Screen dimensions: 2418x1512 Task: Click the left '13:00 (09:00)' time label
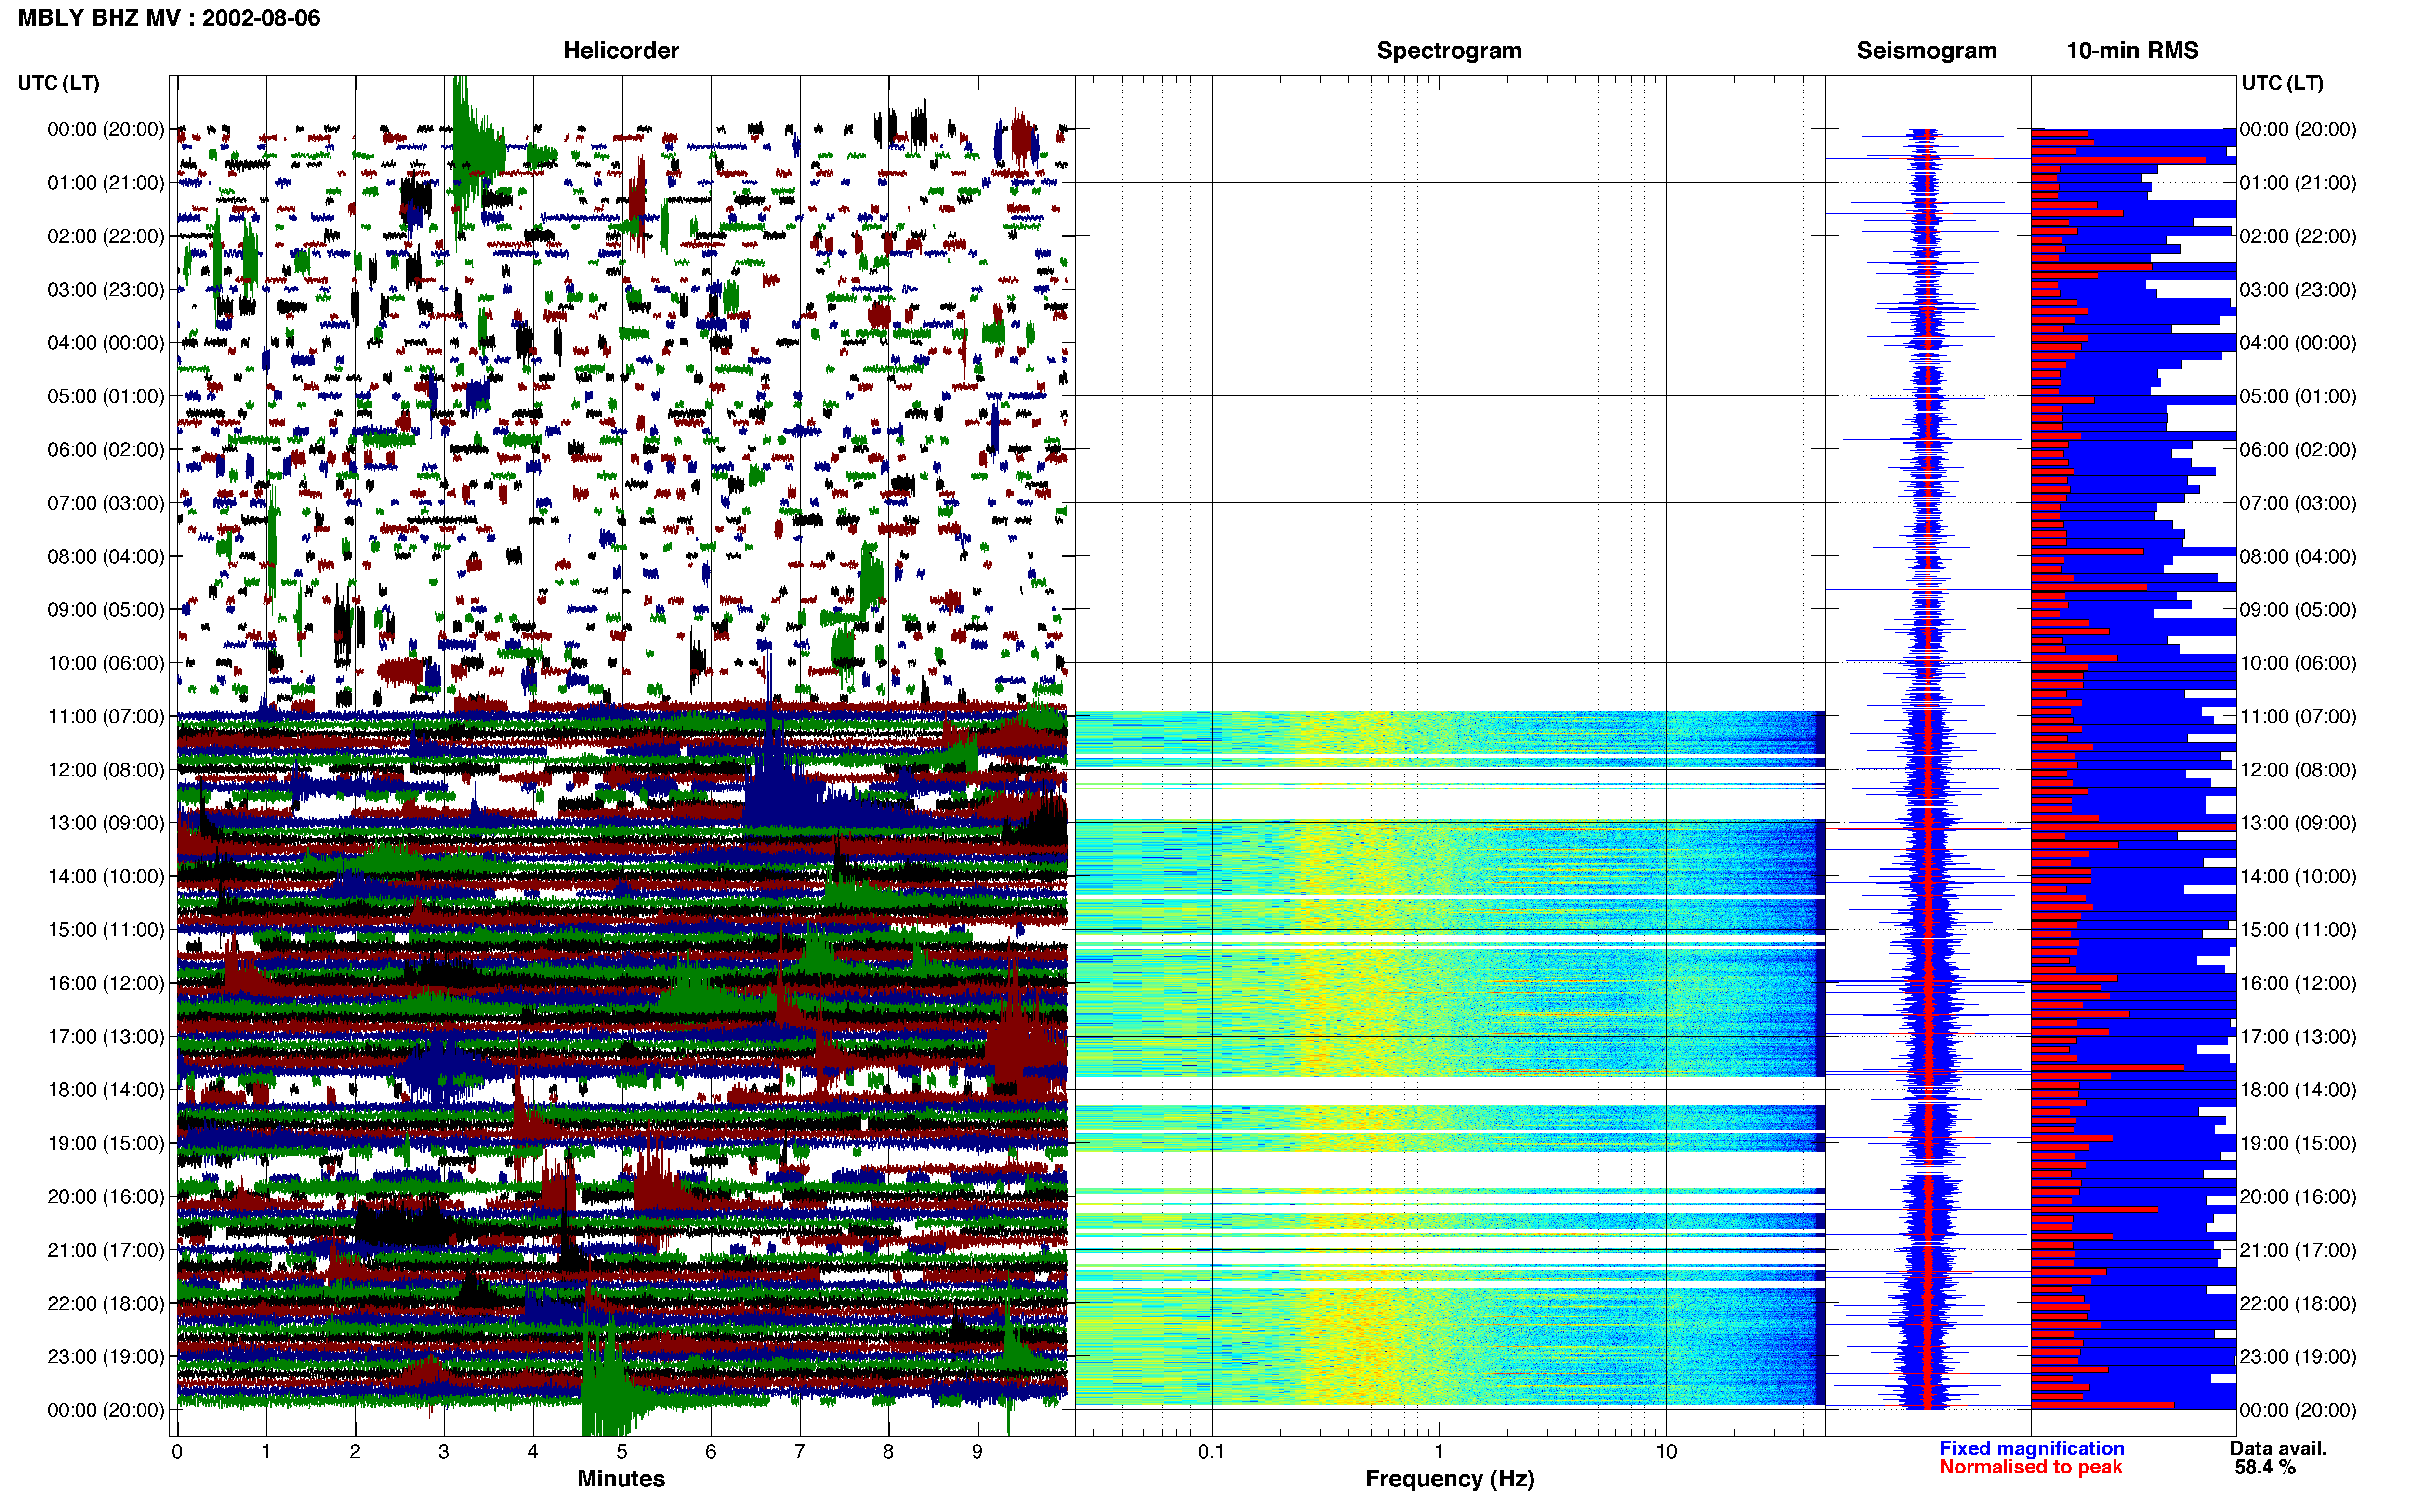[106, 823]
